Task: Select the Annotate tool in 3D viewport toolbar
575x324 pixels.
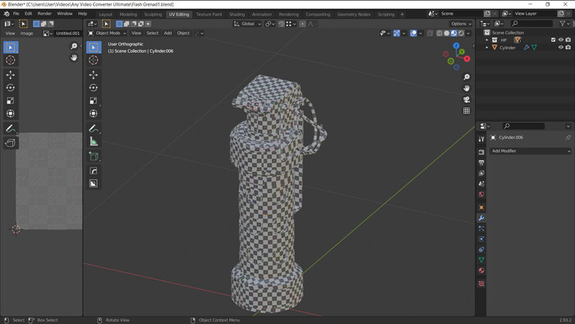Action: pyautogui.click(x=94, y=128)
